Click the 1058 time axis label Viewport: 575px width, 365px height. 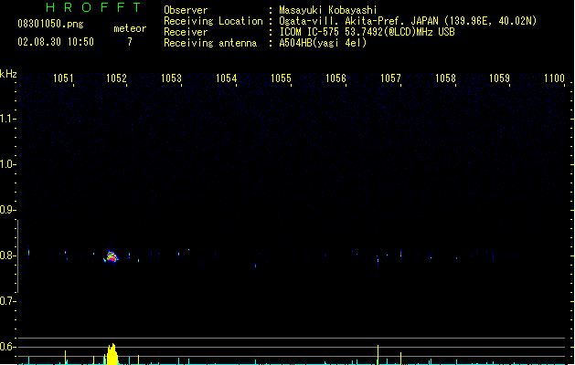[x=445, y=78]
